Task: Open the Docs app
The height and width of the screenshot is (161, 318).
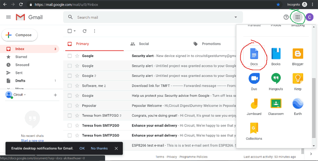Action: [x=254, y=57]
